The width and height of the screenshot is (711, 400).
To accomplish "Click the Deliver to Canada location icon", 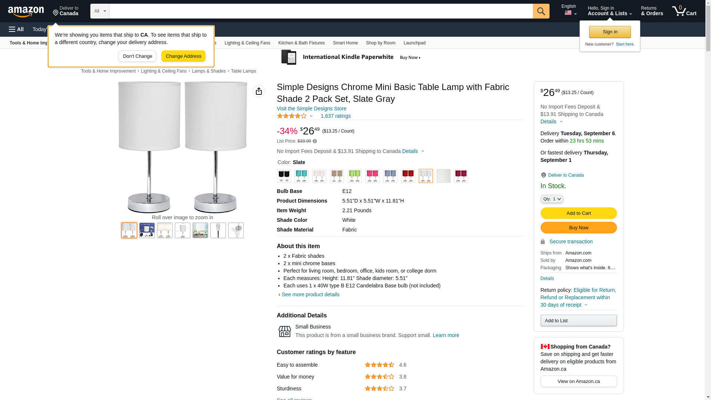I will pyautogui.click(x=56, y=13).
